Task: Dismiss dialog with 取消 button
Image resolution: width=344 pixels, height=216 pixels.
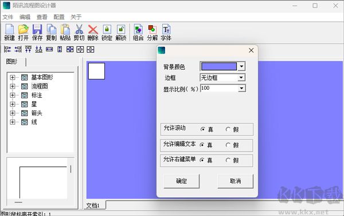Action: point(236,181)
